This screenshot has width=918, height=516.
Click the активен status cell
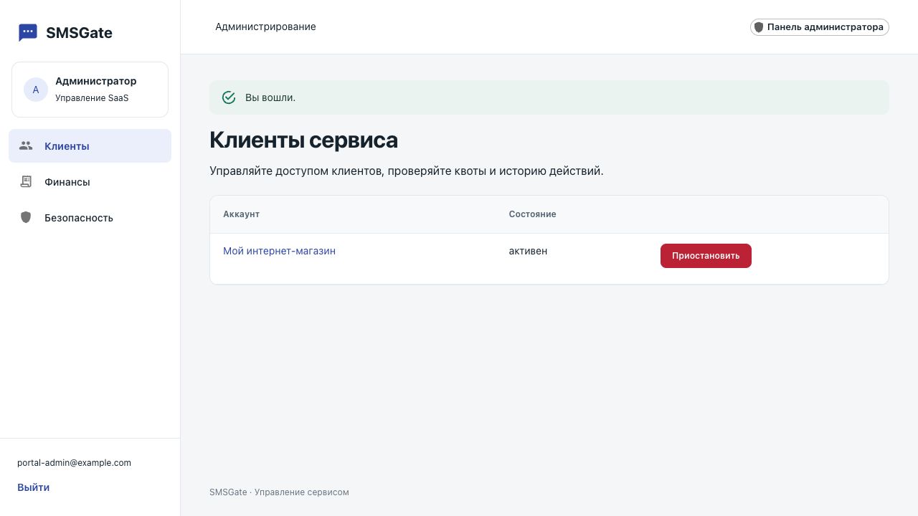(528, 251)
